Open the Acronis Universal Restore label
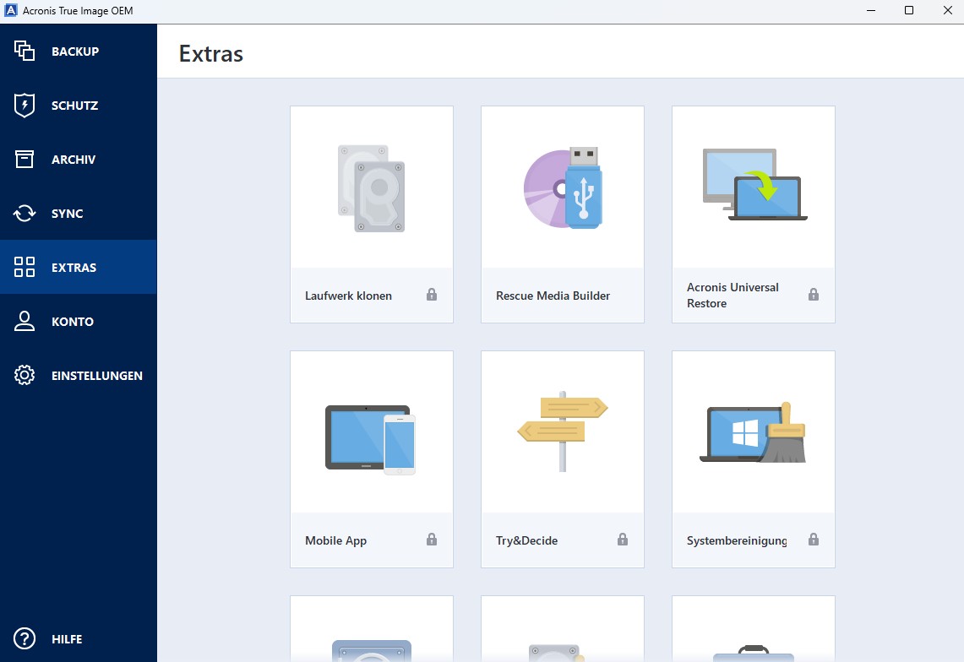Screen dimensions: 964x662 click(x=733, y=296)
